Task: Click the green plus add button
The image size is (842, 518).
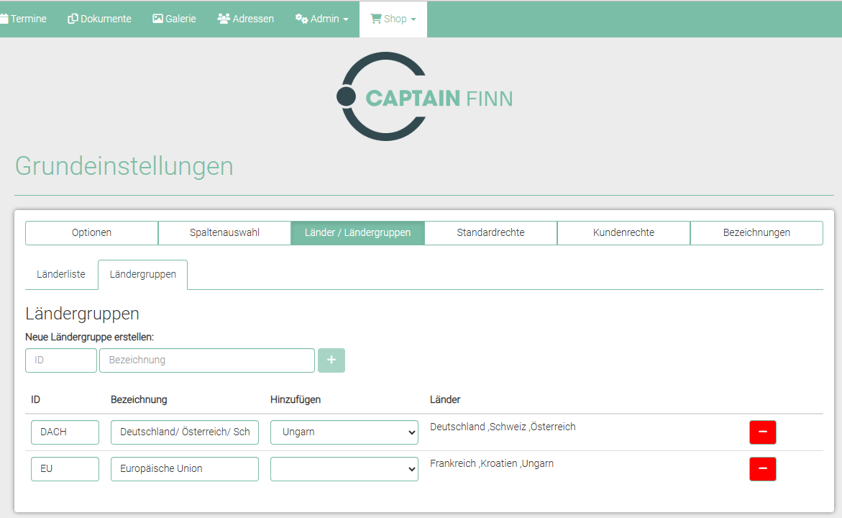Action: (x=331, y=360)
